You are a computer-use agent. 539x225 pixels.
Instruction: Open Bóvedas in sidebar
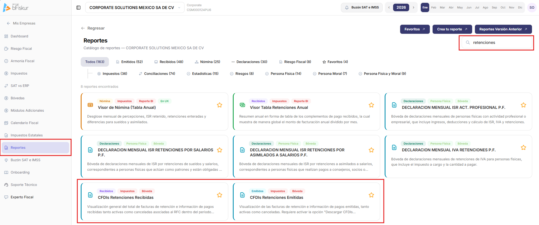pyautogui.click(x=36, y=98)
